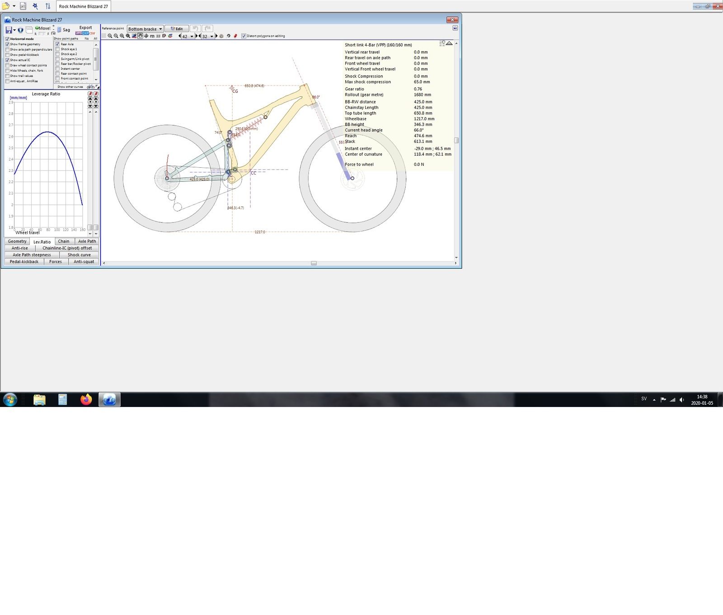The width and height of the screenshot is (723, 615).
Task: Click the Export label
Action: click(85, 28)
